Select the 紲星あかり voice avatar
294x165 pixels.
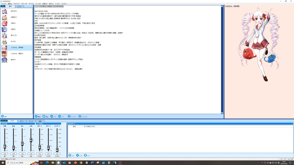4,17
